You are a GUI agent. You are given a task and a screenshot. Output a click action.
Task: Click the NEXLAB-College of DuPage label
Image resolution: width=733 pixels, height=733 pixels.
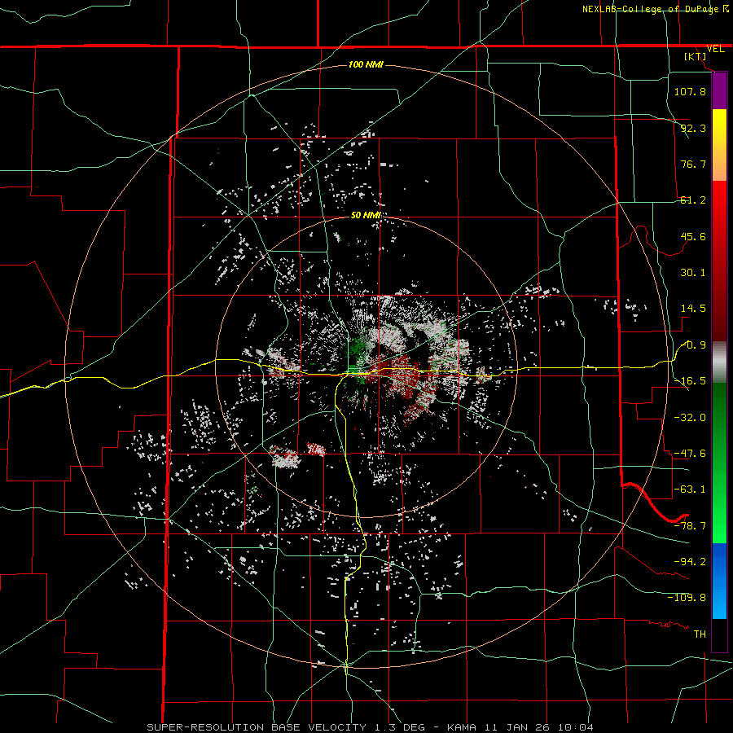coord(651,9)
